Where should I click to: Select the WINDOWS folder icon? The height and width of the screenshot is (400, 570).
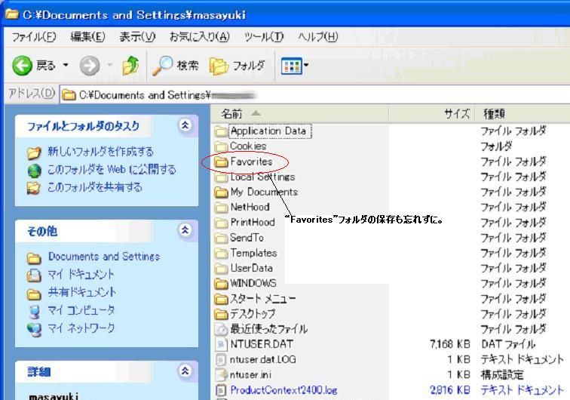coord(221,284)
